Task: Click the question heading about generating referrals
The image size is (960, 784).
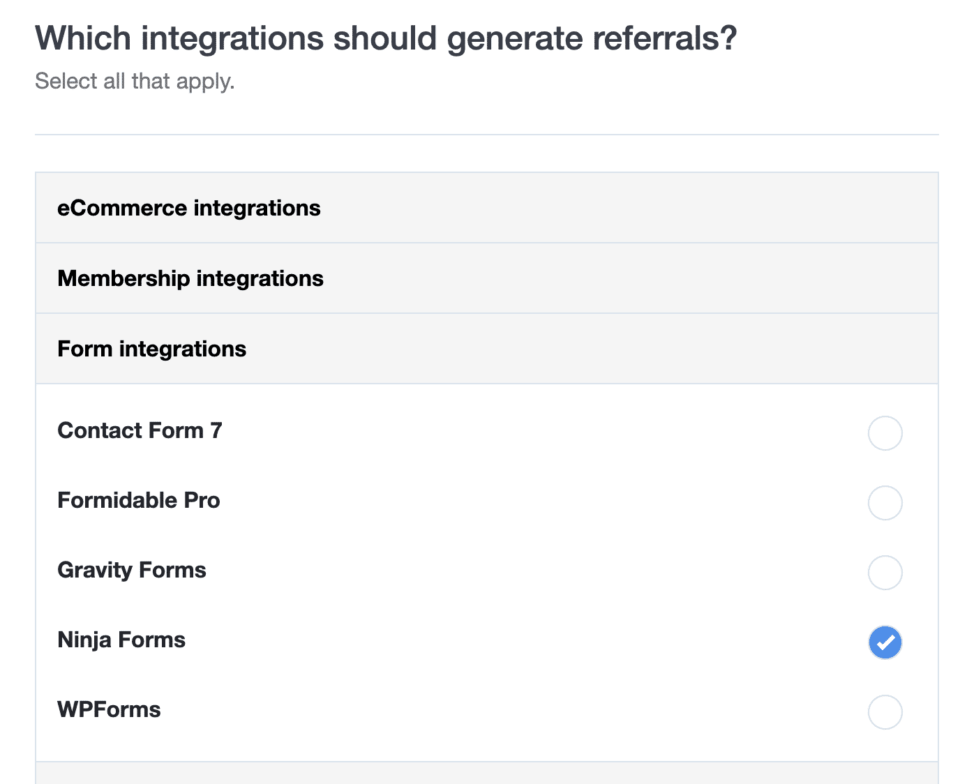Action: [x=386, y=38]
